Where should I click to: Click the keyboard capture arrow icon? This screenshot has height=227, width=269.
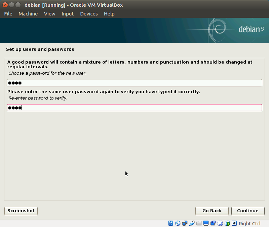point(234,223)
